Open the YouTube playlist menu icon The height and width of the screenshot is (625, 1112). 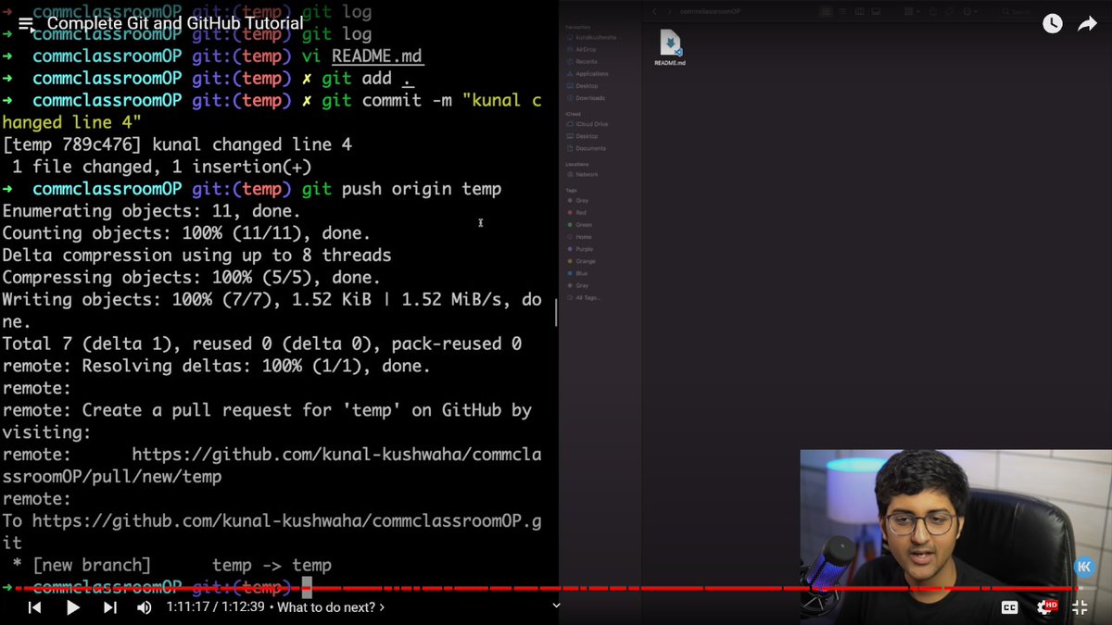[x=25, y=24]
